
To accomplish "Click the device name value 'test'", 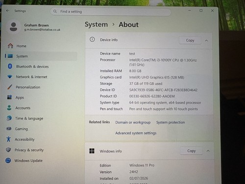I will point(132,53).
